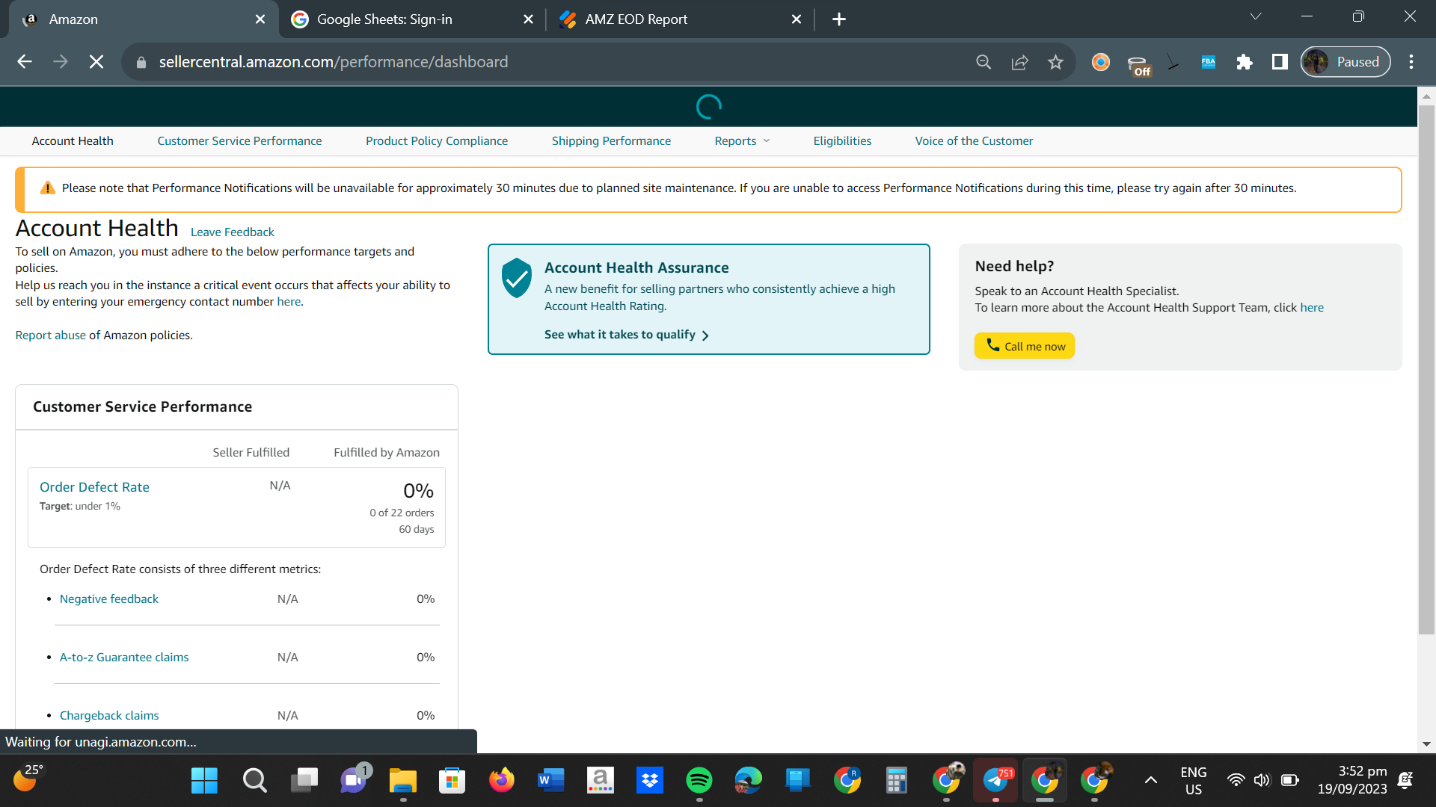Expand the Reports dropdown menu

(742, 141)
